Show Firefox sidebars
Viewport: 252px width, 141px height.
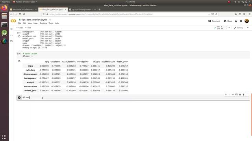pos(240,14)
